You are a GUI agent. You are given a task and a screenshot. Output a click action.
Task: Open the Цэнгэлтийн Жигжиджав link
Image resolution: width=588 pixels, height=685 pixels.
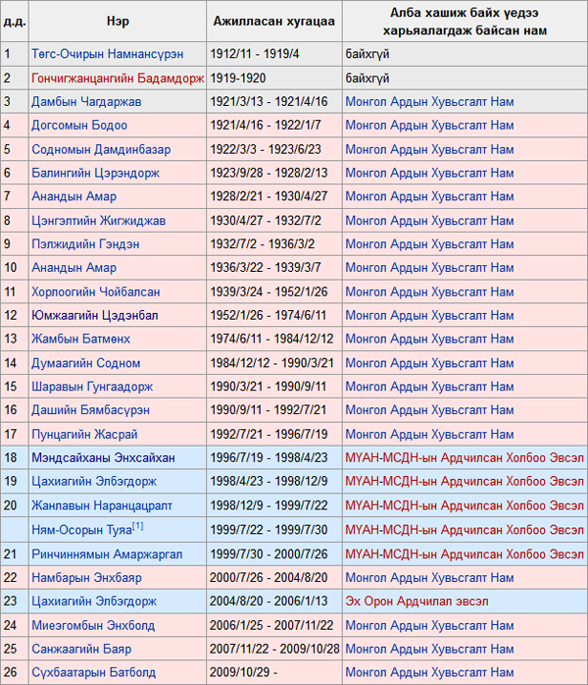point(99,221)
